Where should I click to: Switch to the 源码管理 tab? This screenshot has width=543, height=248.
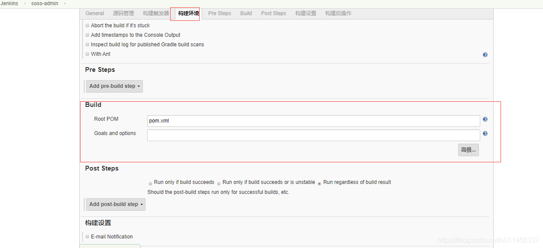pyautogui.click(x=123, y=13)
